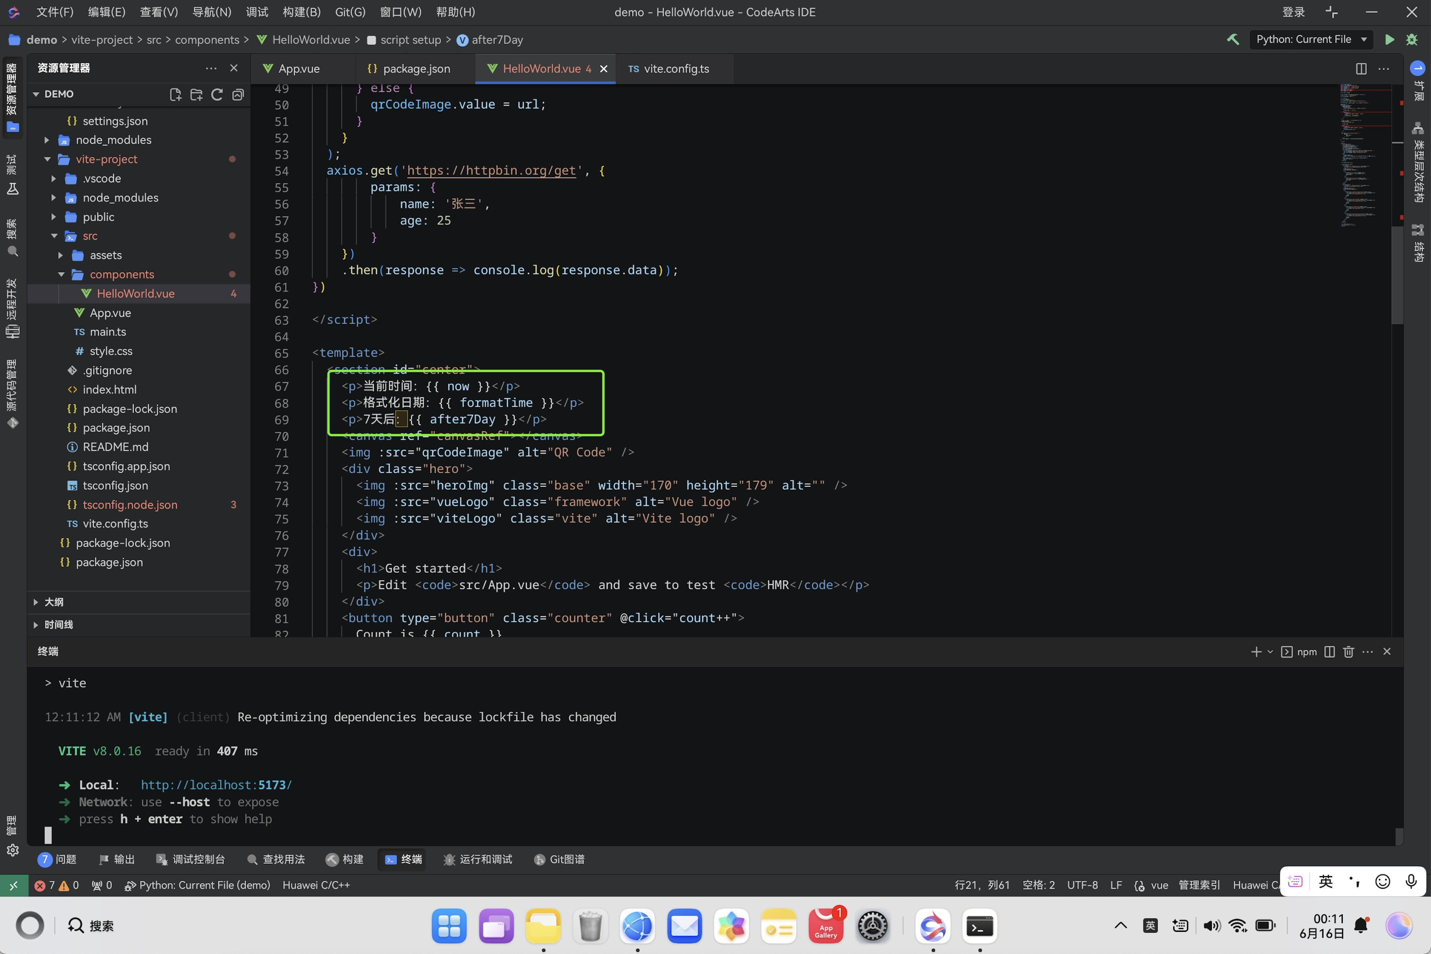Split the terminal panel
The height and width of the screenshot is (954, 1431).
[1329, 651]
